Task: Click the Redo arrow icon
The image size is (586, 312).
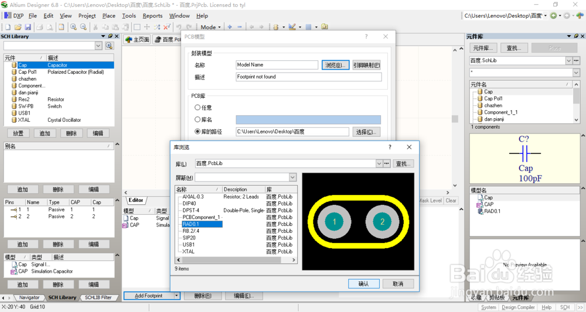Action: 189,27
